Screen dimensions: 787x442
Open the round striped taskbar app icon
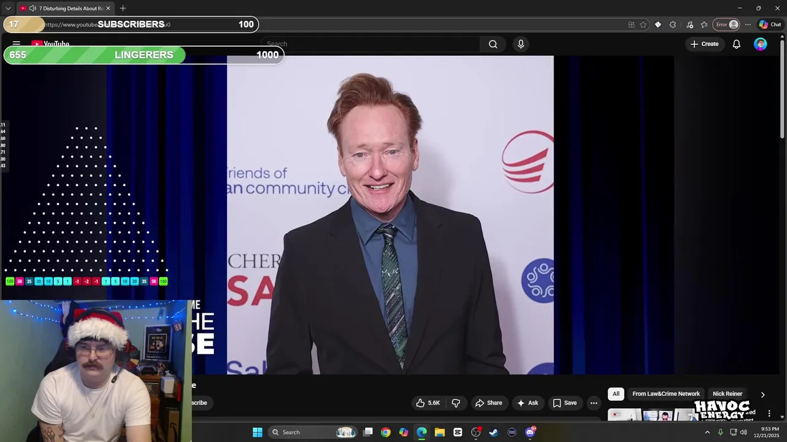tap(512, 432)
